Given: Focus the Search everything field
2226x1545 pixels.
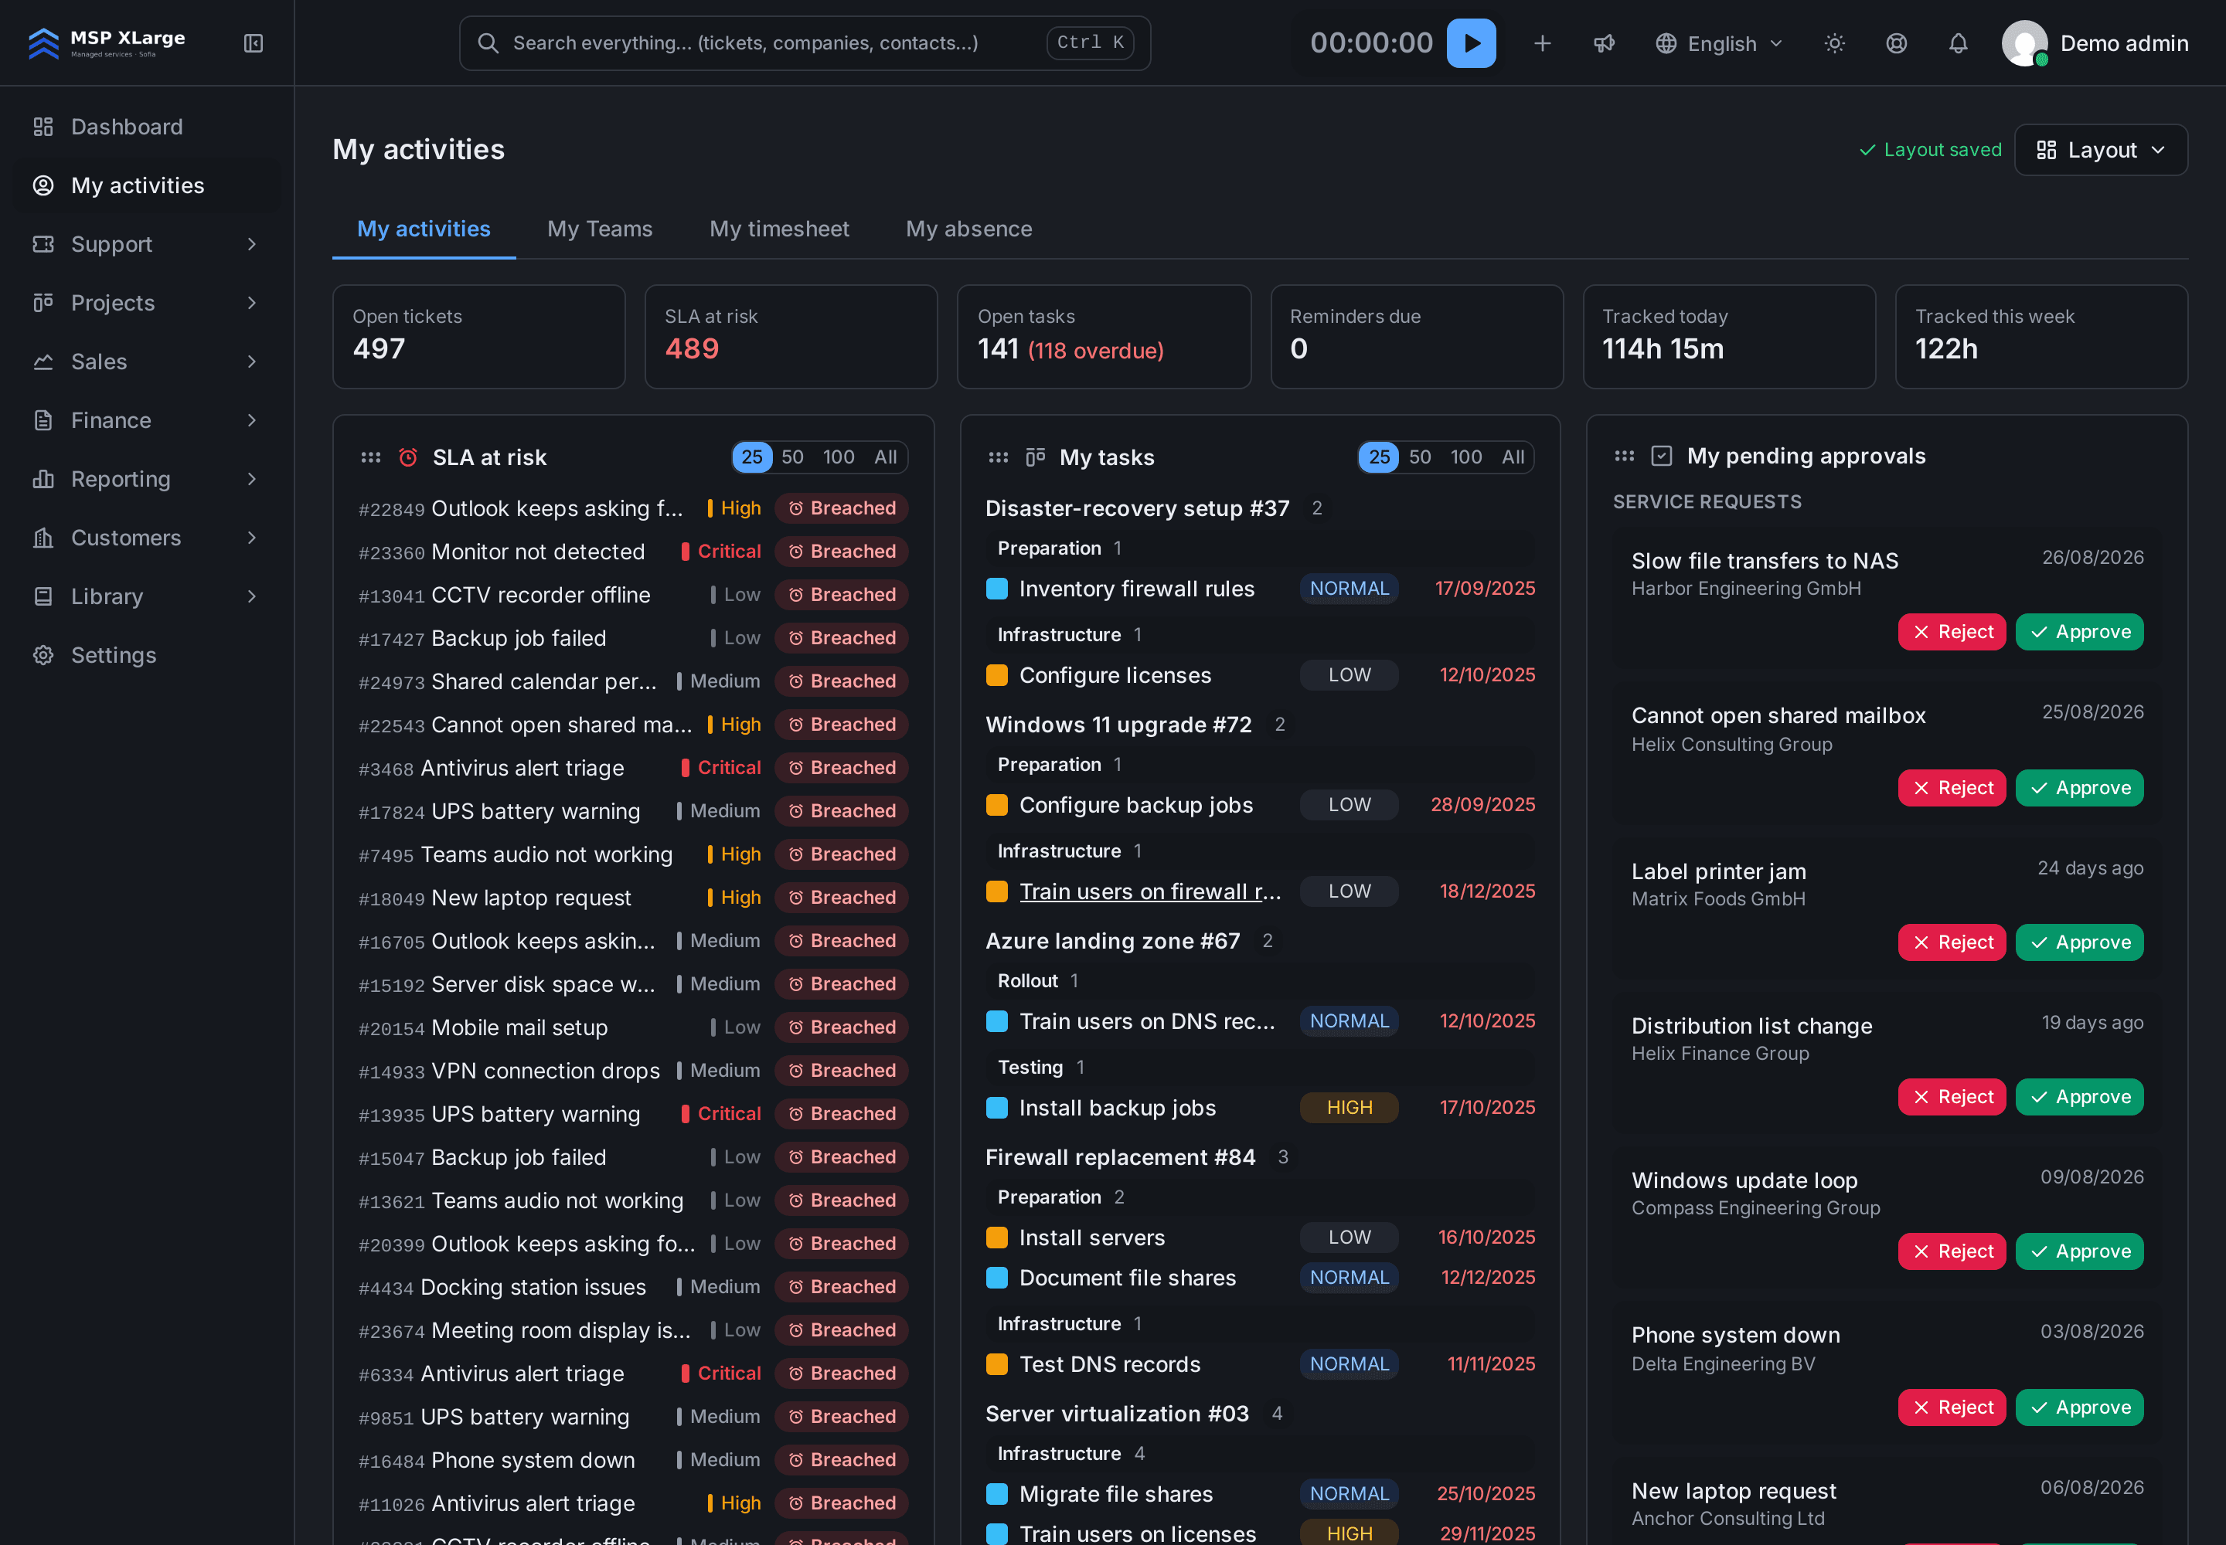Looking at the screenshot, I should pos(804,43).
